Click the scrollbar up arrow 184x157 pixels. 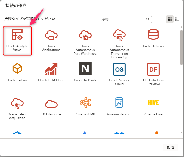[181, 27]
